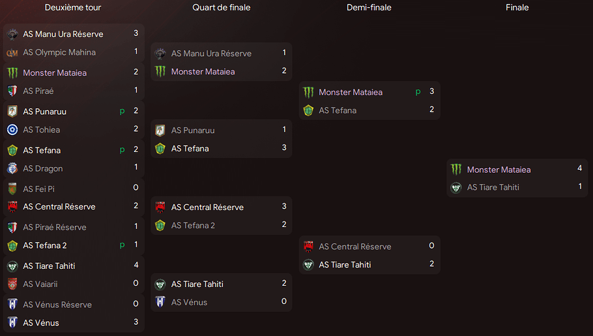593x336 pixels.
Task: Click AS Dragon club crest
Action: coord(12,168)
